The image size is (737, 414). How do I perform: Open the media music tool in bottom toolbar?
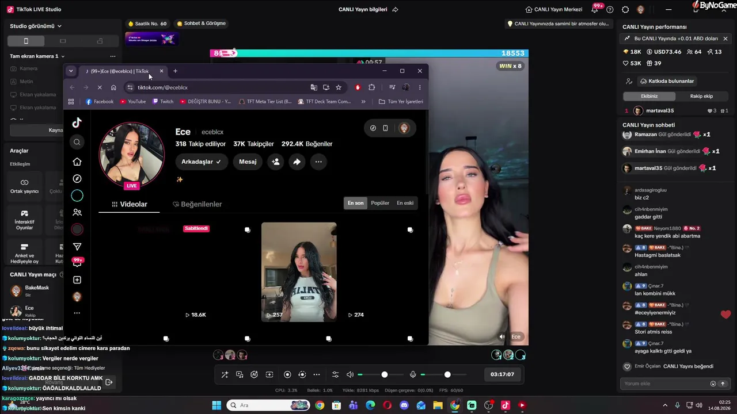240,375
